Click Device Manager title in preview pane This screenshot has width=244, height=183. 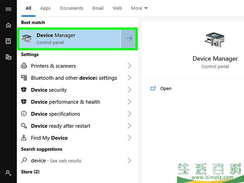tap(215, 59)
